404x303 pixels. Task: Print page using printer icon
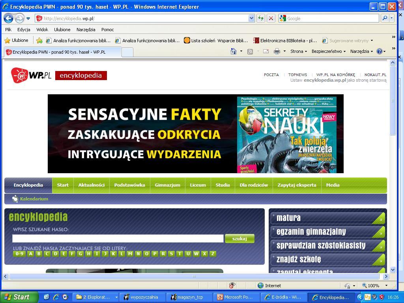tap(277, 51)
